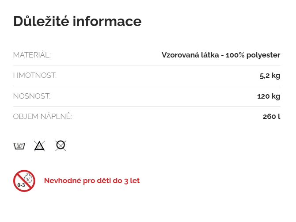This screenshot has height=222, width=296.
Task: Click the '5,2 kg' weight value
Action: pyautogui.click(x=270, y=76)
